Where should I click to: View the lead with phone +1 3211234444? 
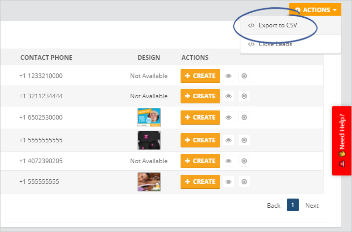click(x=229, y=96)
